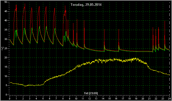Click the red curve's highest peak after hour 2
The width and height of the screenshot is (172, 101).
[25, 4]
